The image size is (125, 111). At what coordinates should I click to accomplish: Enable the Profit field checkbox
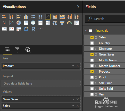point(92,77)
